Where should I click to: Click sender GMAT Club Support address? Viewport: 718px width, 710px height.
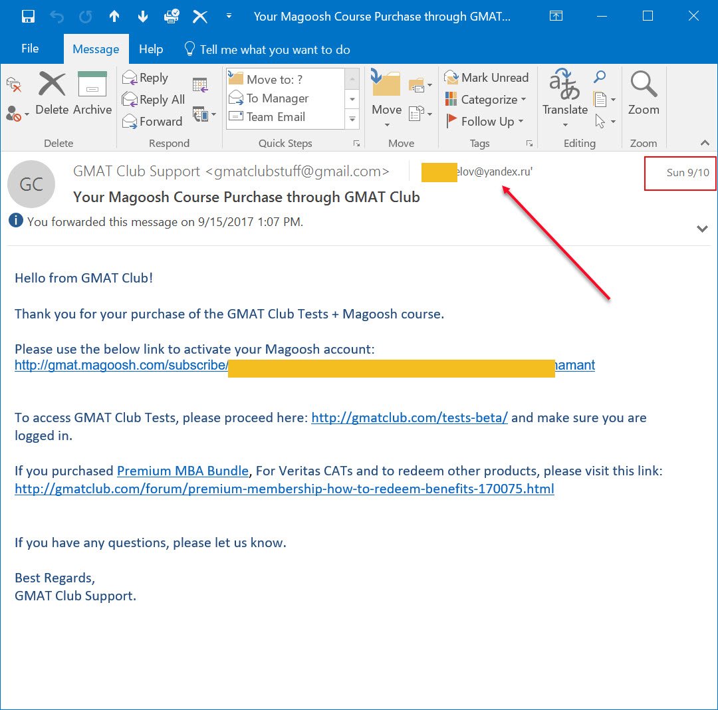[x=231, y=172]
